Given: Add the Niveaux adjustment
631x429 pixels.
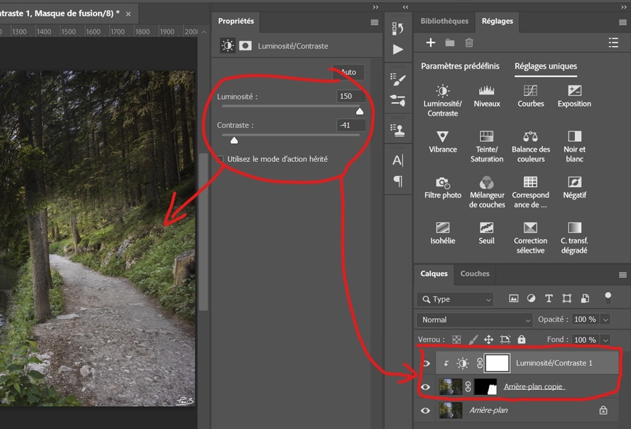Looking at the screenshot, I should point(487,96).
